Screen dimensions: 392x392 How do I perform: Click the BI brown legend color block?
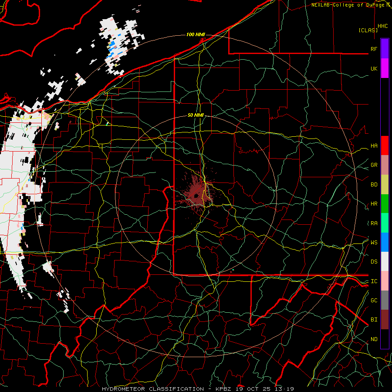click(x=385, y=320)
